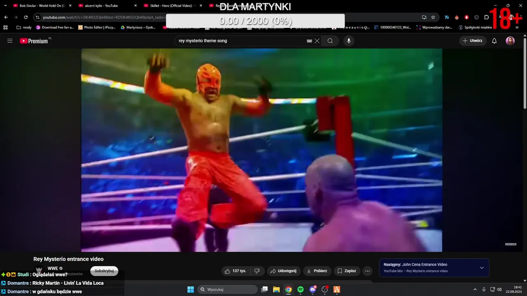This screenshot has width=527, height=296.
Task: Dislike the Rey Mysterio video
Action: coord(257,271)
